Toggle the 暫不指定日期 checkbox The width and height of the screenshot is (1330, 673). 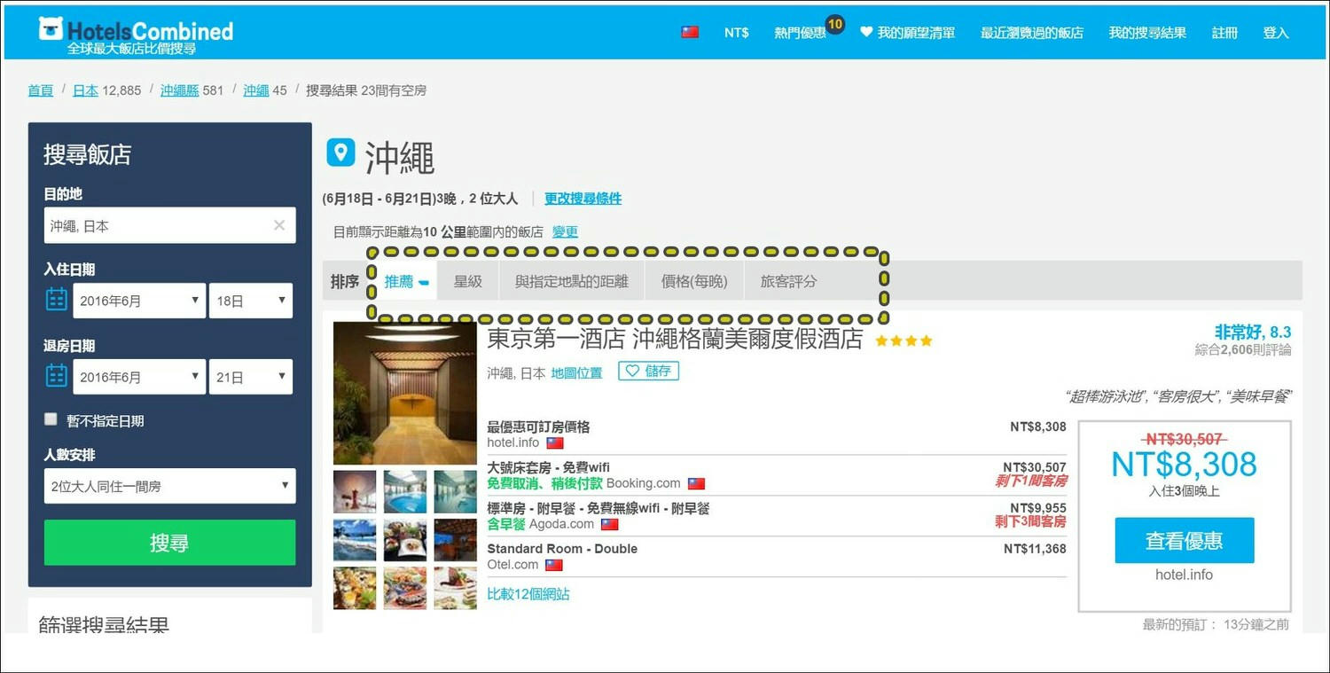(51, 419)
